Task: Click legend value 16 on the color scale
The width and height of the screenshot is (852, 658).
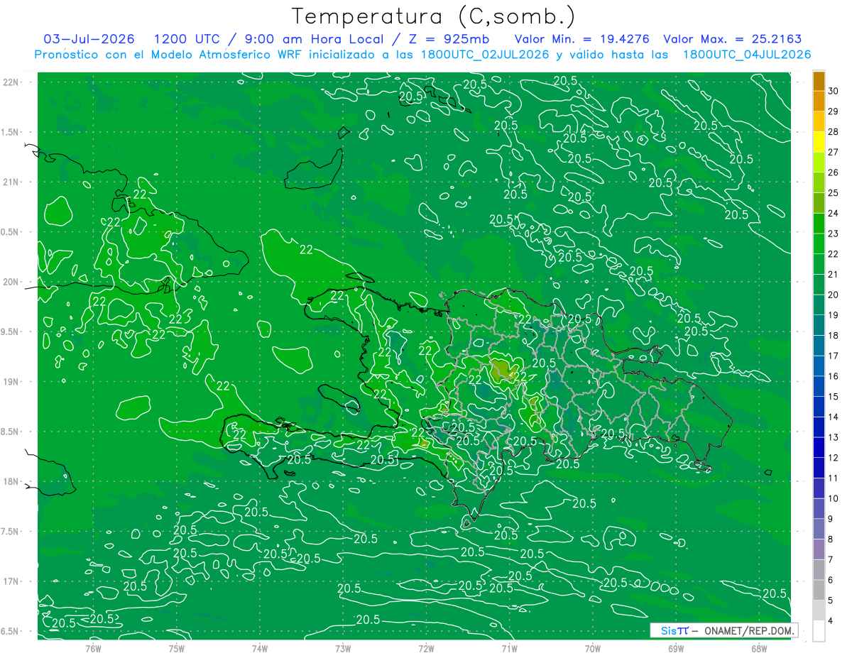Action: (x=833, y=376)
